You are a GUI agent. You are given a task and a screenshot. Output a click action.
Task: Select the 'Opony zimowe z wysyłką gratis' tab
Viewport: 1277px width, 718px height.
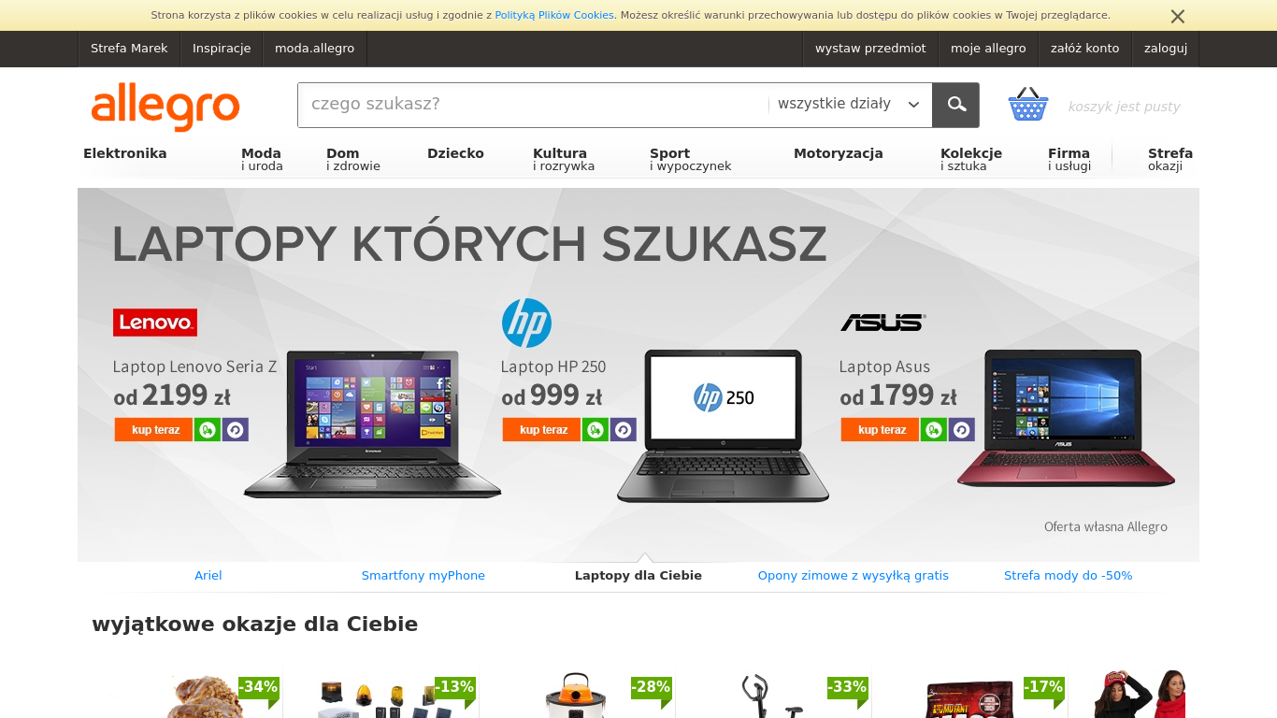[x=853, y=576]
